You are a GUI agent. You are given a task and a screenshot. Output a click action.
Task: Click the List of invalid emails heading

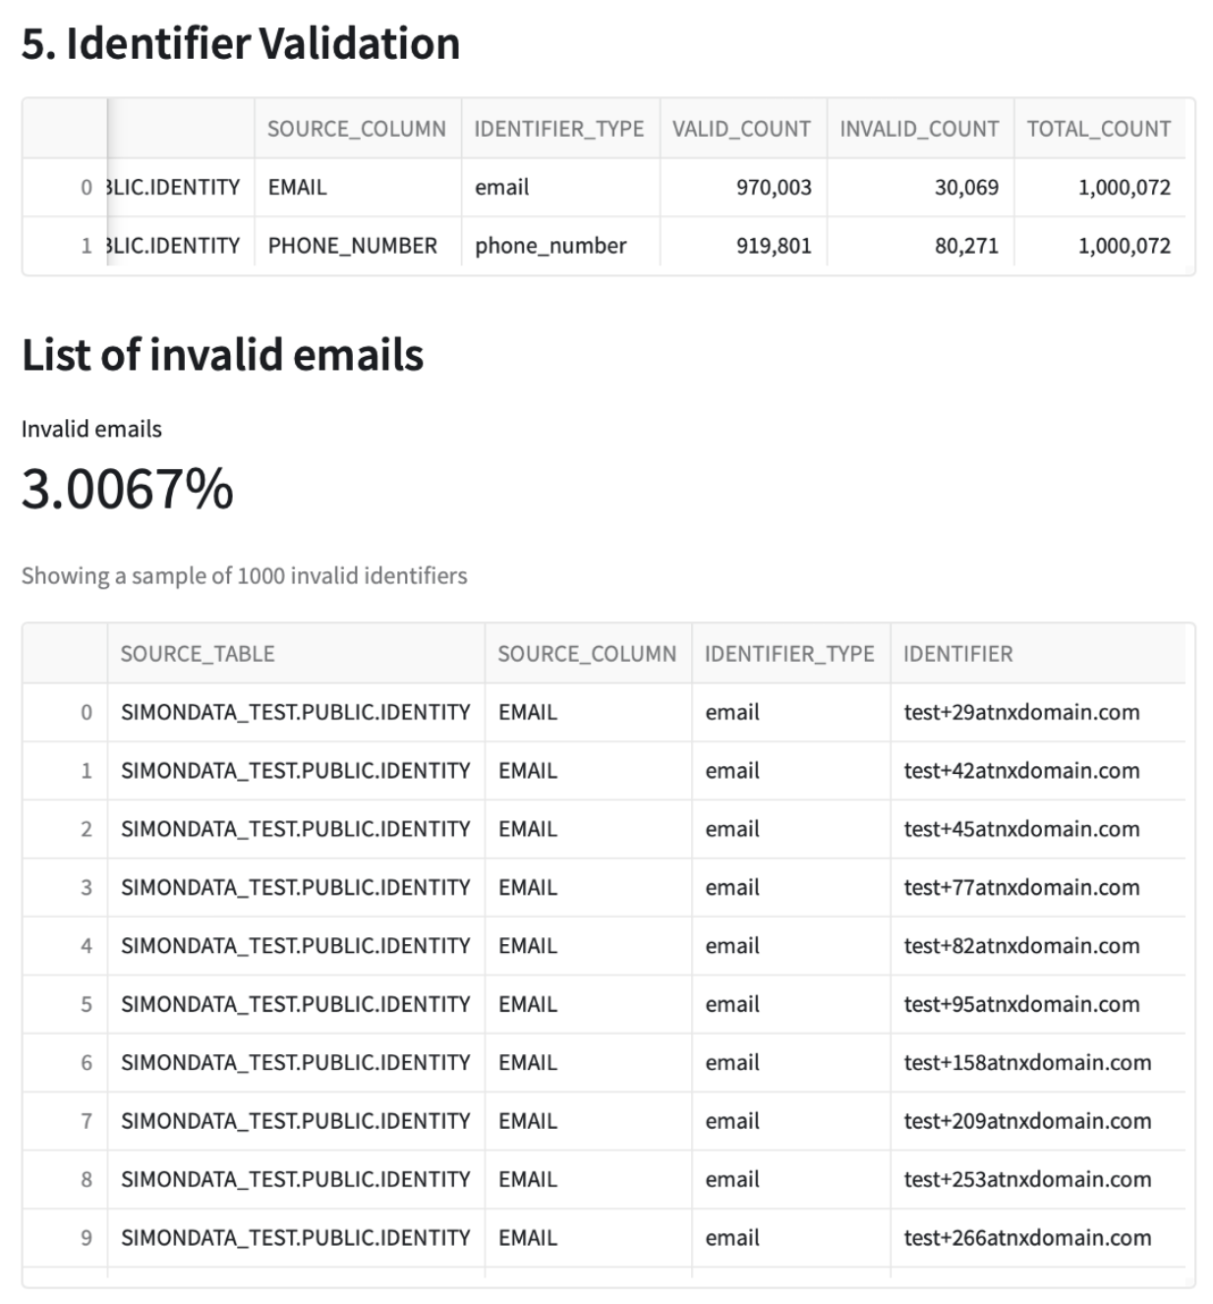tap(222, 356)
